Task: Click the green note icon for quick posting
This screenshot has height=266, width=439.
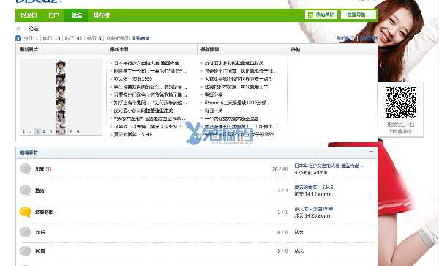Action: coord(310,15)
